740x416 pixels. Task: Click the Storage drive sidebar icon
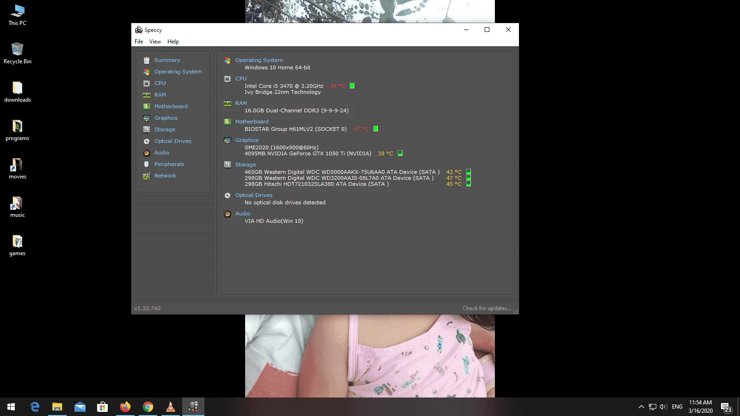click(147, 130)
